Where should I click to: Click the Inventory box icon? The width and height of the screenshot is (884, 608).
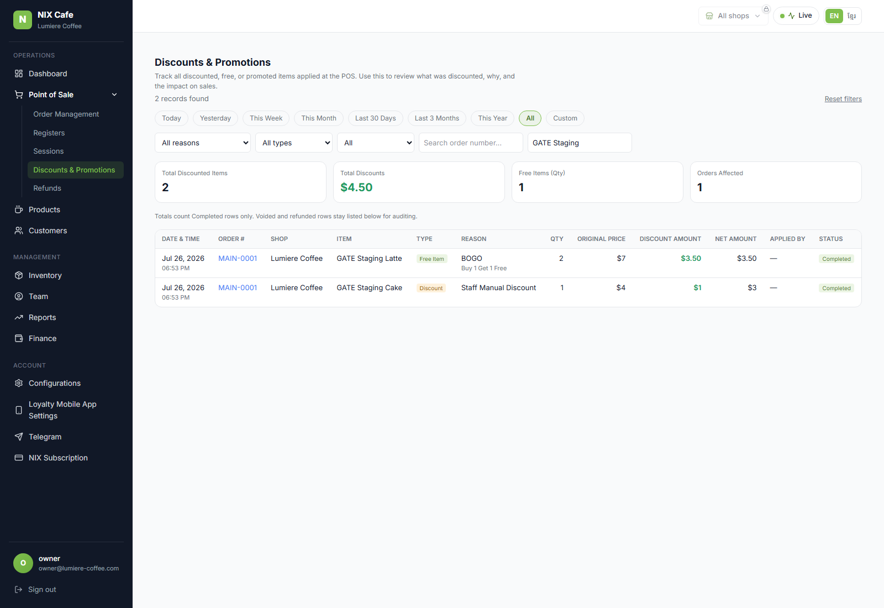19,275
